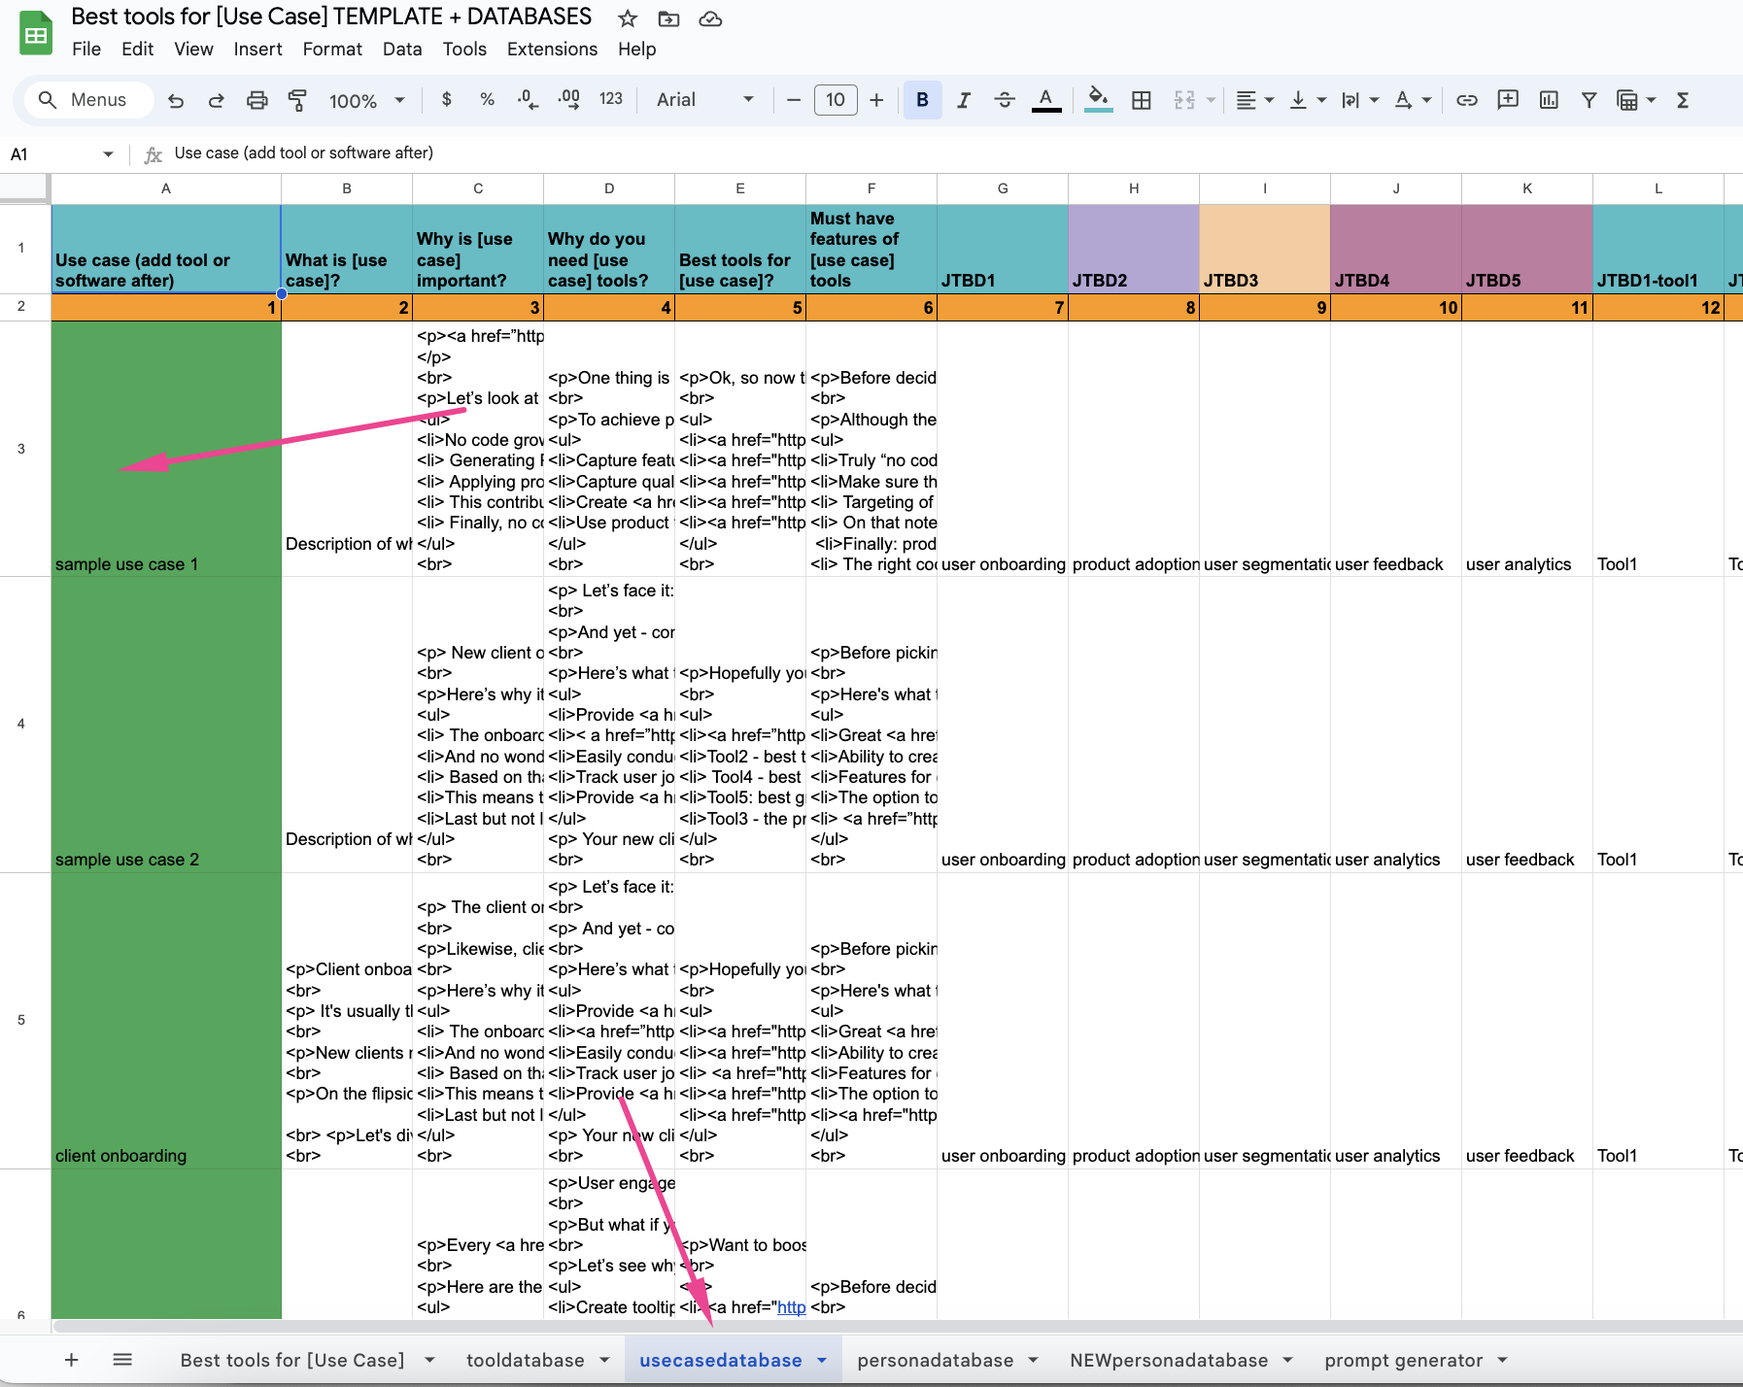Open the borders tool
Screen dimensions: 1743x1387
pyautogui.click(x=1142, y=100)
